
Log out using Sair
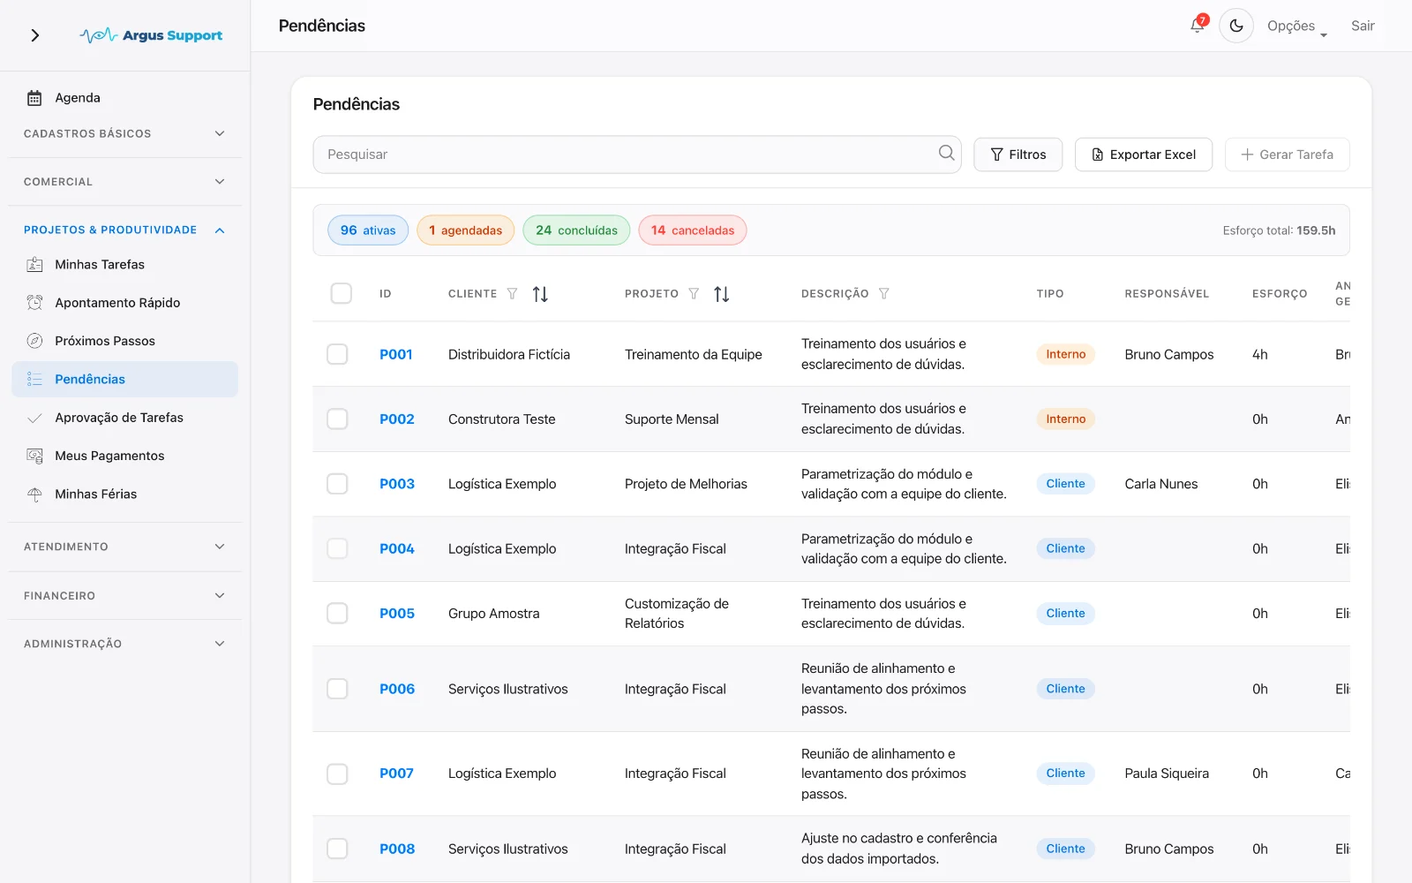[1363, 26]
